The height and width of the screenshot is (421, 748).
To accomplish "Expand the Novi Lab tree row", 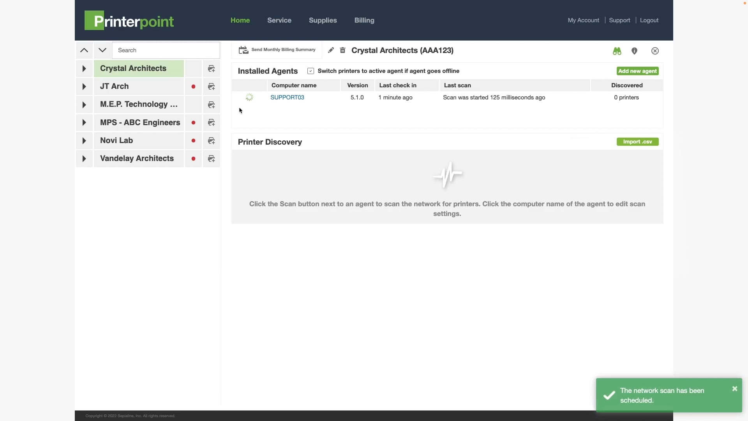I will 84,141.
